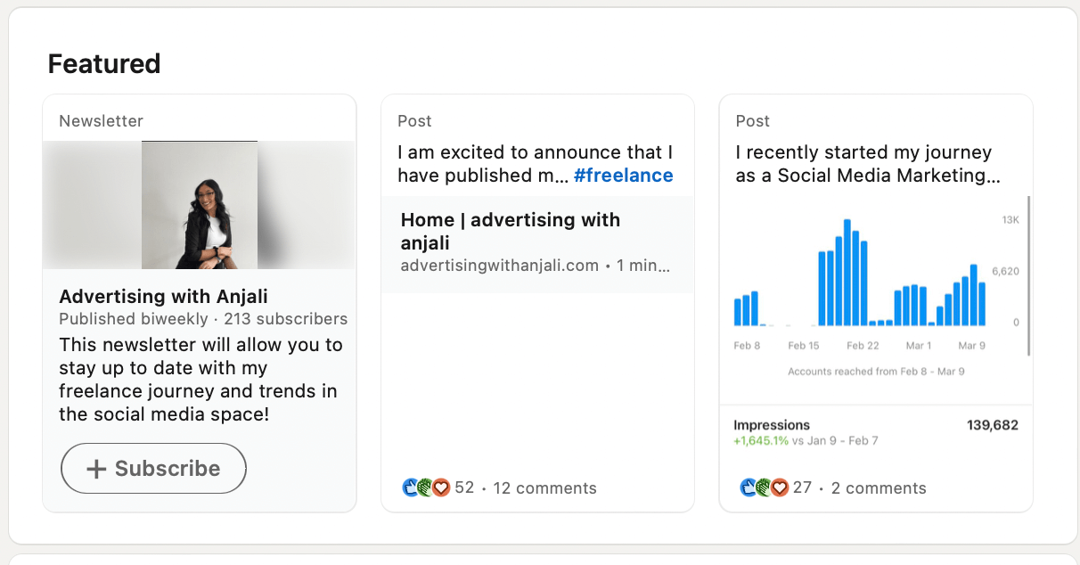Image resolution: width=1080 pixels, height=565 pixels.
Task: Open the #freelance hashtag link
Action: pyautogui.click(x=623, y=175)
